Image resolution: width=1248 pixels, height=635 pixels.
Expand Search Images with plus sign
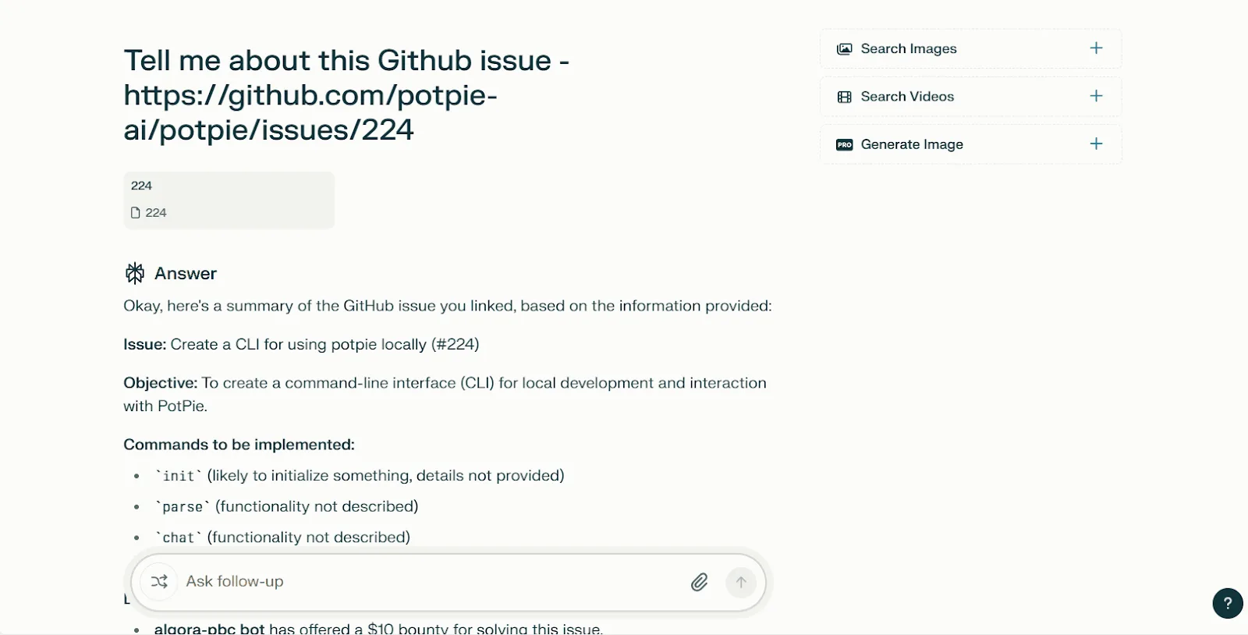click(1096, 48)
